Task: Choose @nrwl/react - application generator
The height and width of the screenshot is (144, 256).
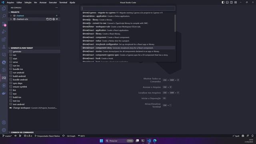Action: (128, 30)
